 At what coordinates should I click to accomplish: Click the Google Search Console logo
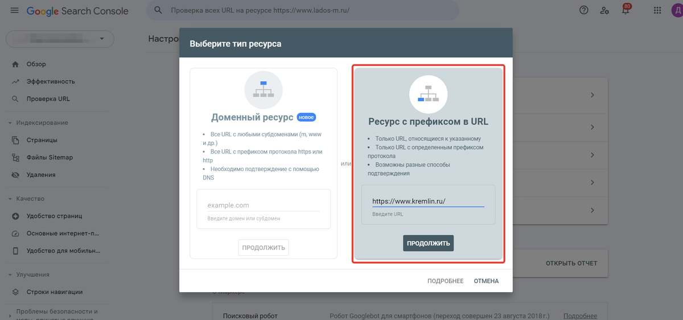pyautogui.click(x=77, y=11)
